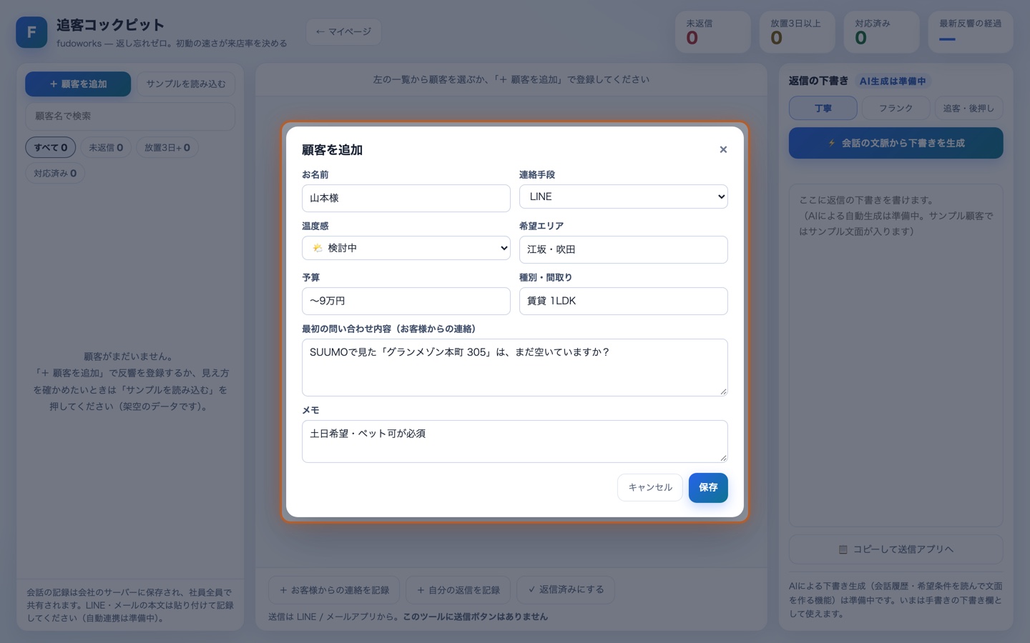This screenshot has height=643, width=1030.
Task: Click the 顧客名で検索 search box
Action: (130, 116)
